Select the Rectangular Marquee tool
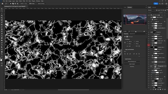 (2, 11)
